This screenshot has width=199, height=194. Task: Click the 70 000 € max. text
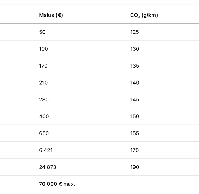click(x=57, y=184)
